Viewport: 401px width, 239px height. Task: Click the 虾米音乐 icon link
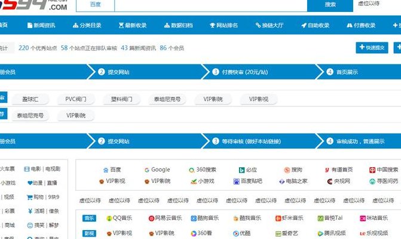[289, 218]
